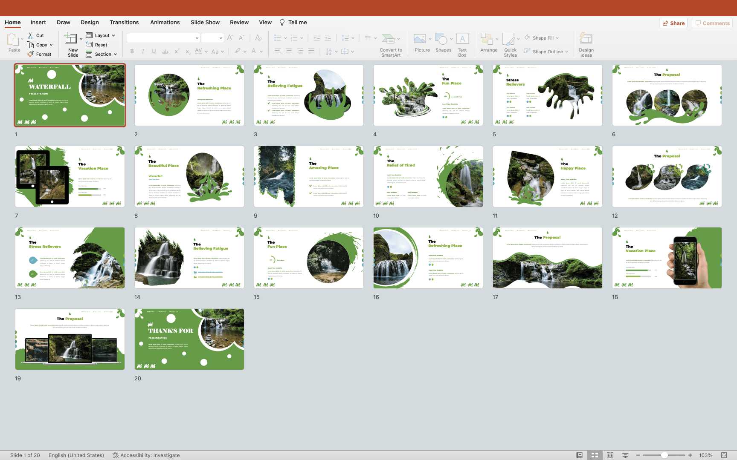Switch to the Slide Show tab
Screen dimensions: 737x460
(x=205, y=23)
